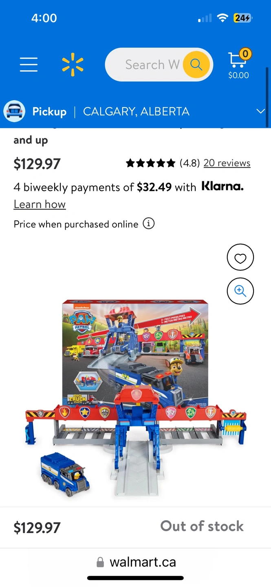Tap the page scrollbar on right edge
Image resolution: width=271 pixels, height=587 pixels.
click(x=268, y=97)
